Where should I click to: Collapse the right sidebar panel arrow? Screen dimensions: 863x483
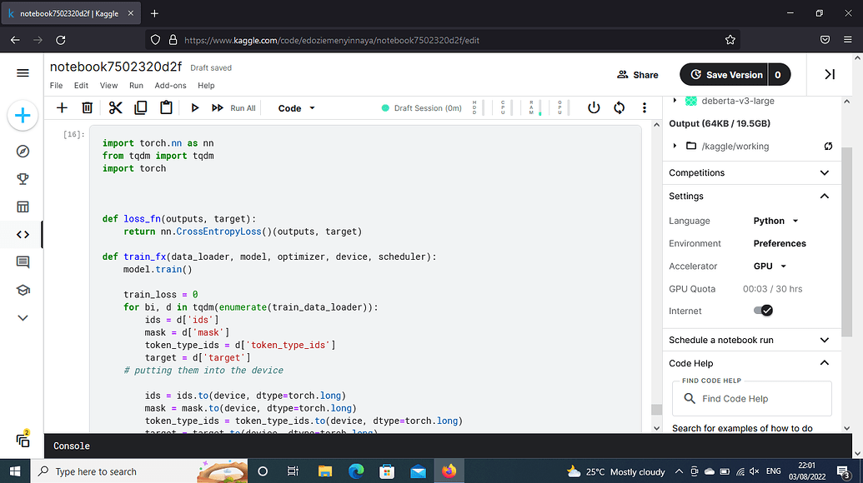(x=830, y=74)
